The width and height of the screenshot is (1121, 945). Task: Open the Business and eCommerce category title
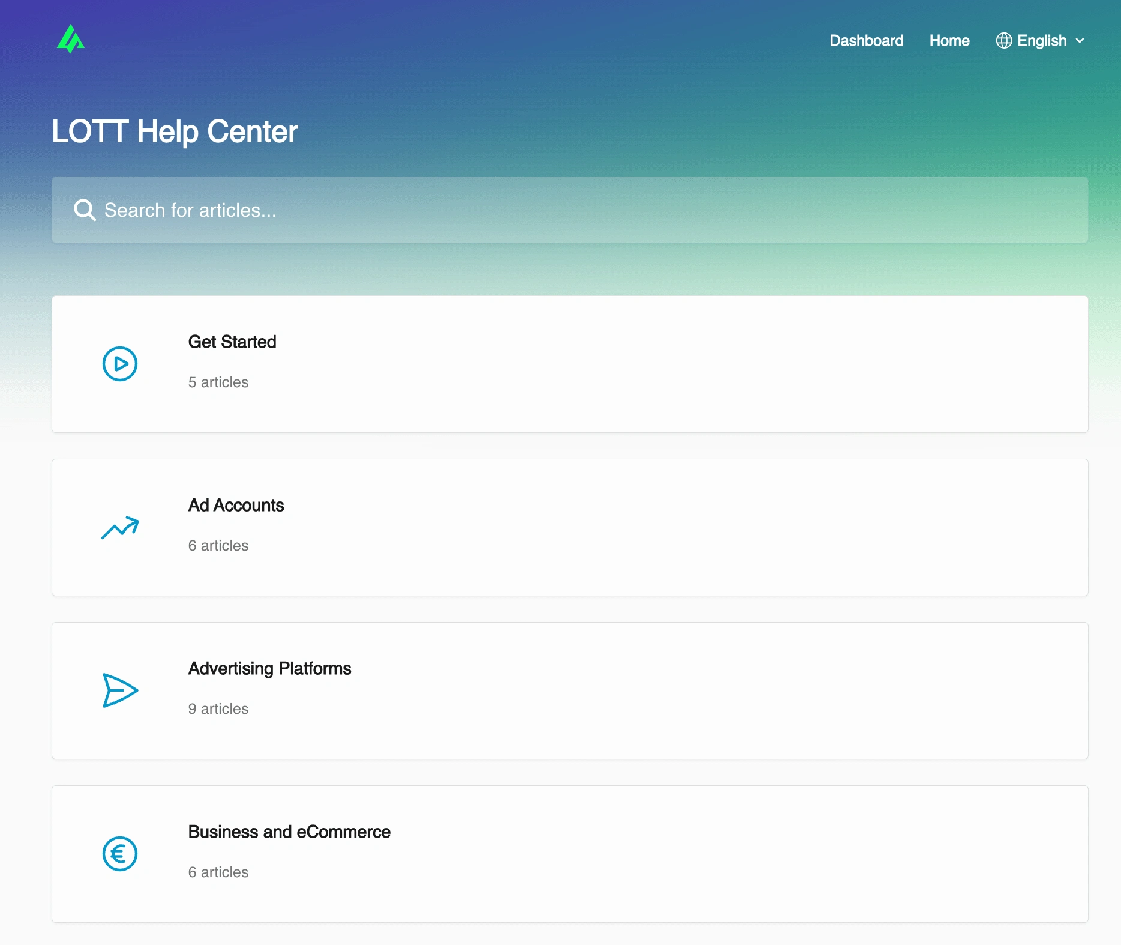(289, 832)
